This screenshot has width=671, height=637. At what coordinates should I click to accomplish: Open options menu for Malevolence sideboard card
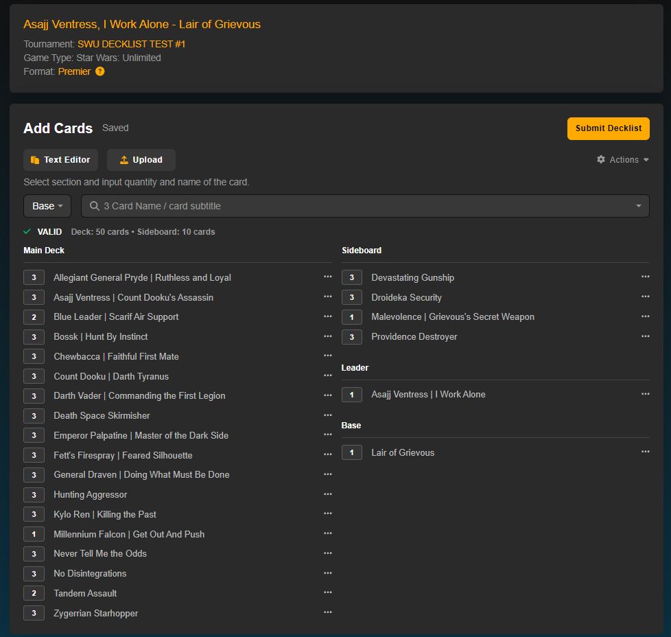[646, 316]
